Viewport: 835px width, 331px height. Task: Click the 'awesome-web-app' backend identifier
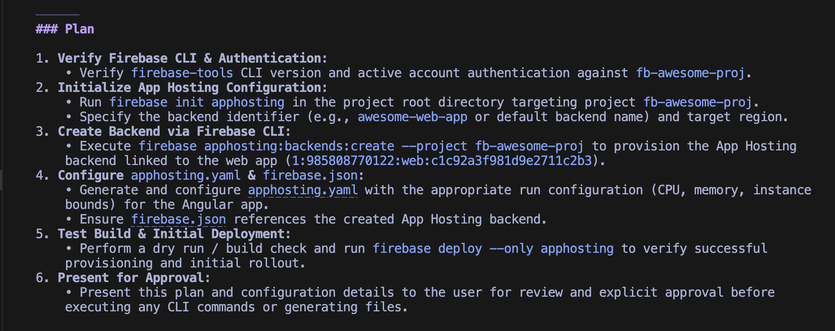tap(412, 117)
